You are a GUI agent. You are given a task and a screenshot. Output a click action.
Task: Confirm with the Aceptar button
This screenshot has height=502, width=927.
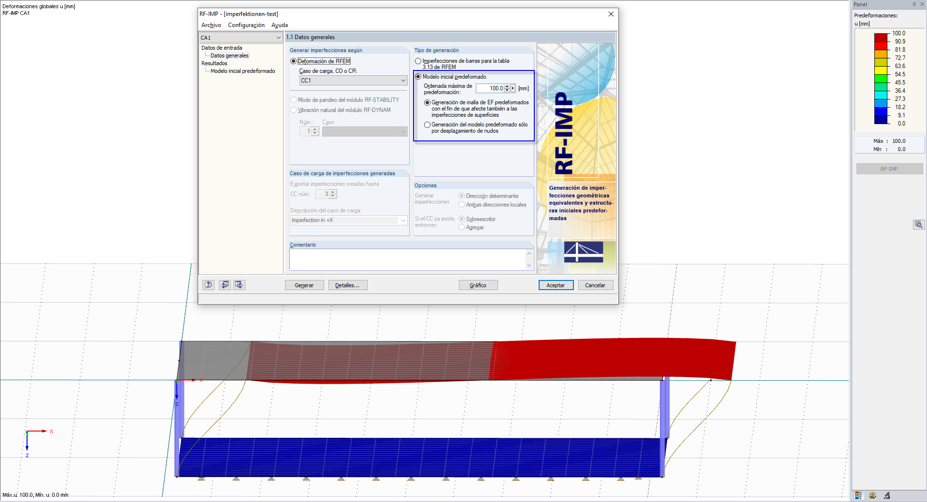click(x=556, y=285)
